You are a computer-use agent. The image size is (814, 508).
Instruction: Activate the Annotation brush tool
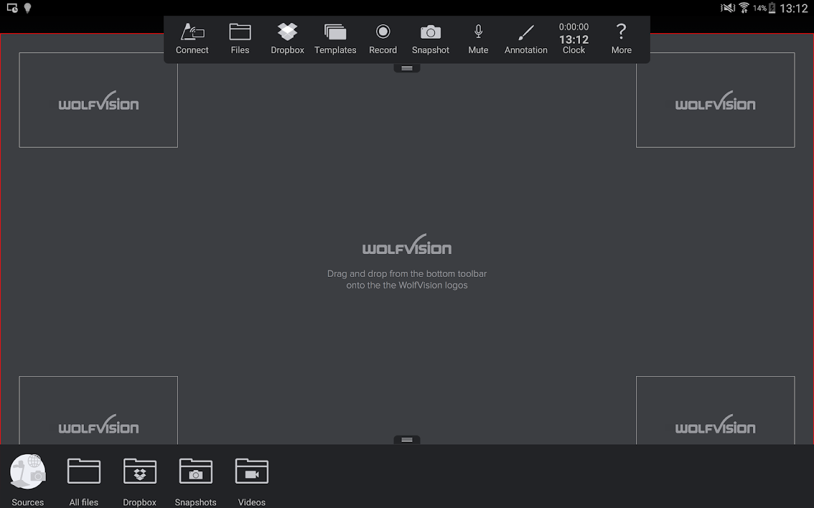coord(526,39)
